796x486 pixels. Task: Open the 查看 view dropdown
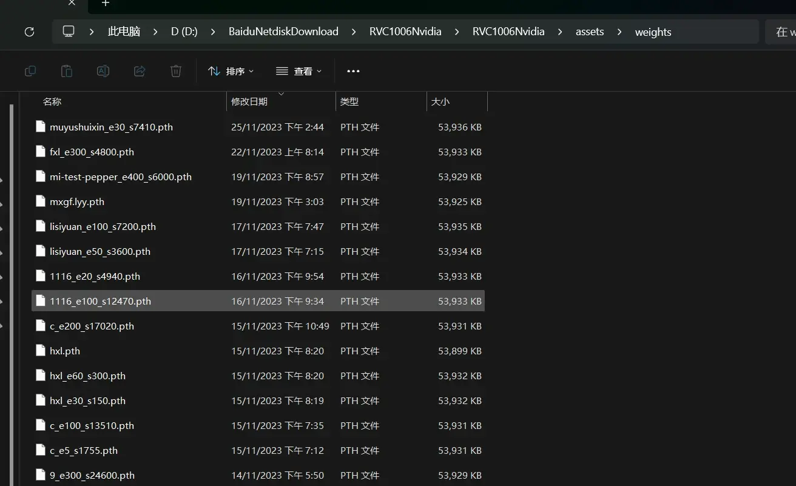[298, 71]
